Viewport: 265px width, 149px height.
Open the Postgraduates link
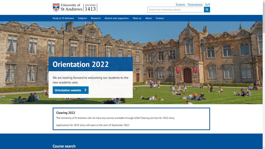click(x=195, y=4)
